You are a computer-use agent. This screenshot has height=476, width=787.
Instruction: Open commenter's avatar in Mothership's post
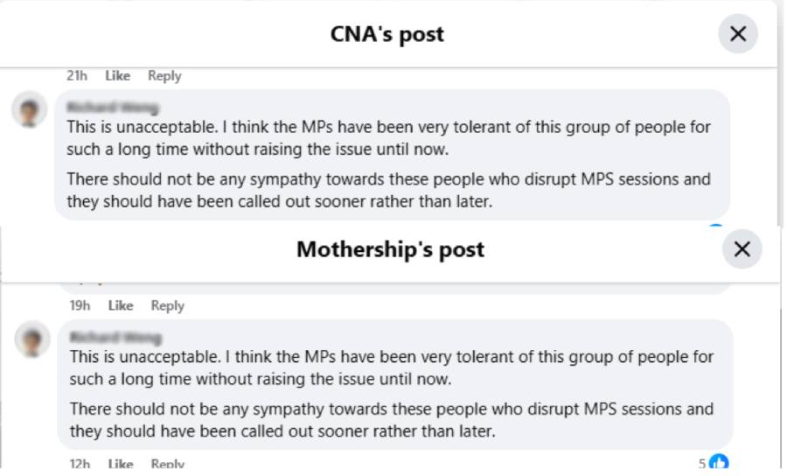32,339
